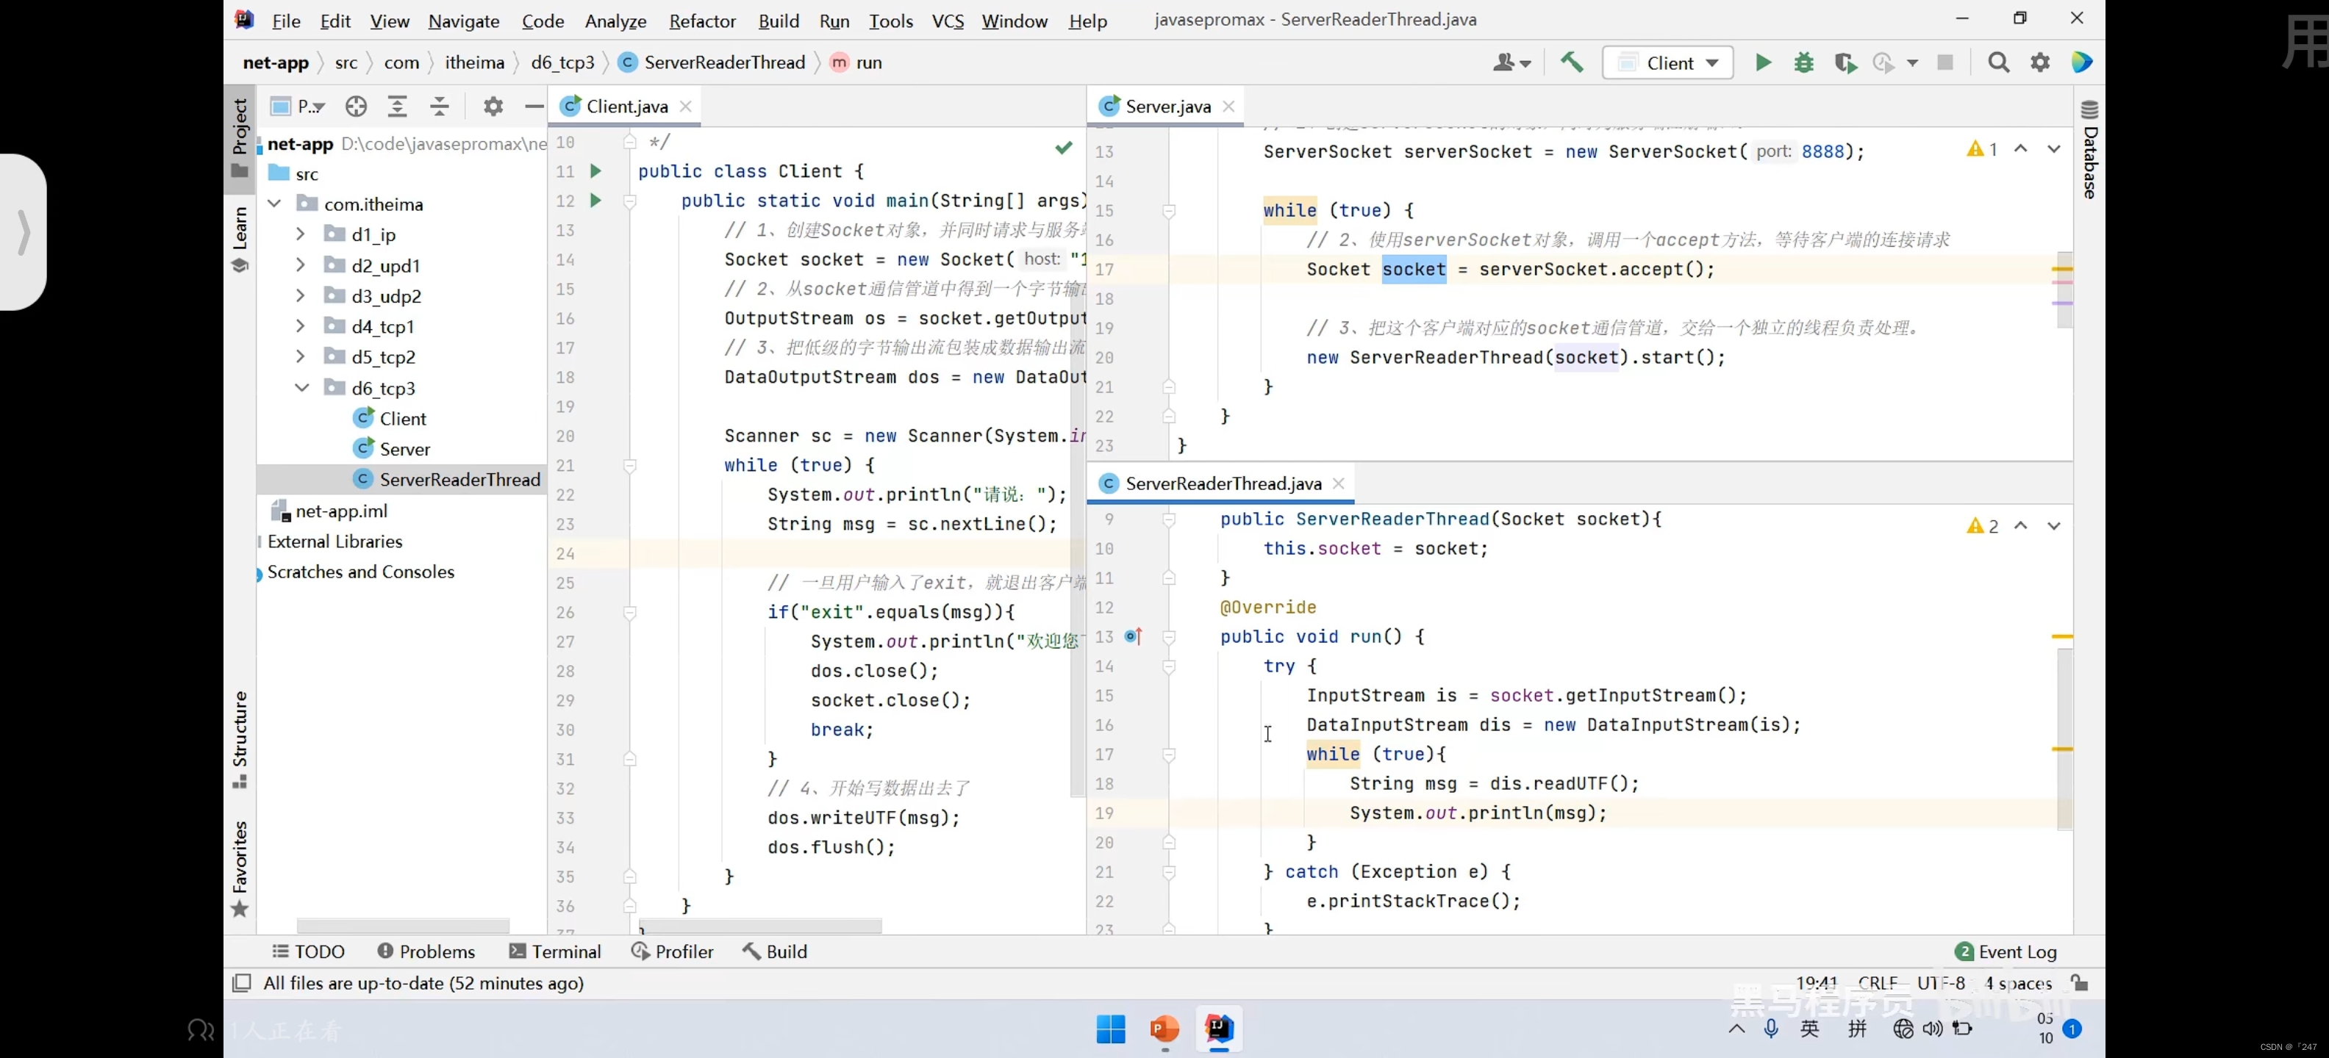Run with coverage shield icon
The height and width of the screenshot is (1058, 2329).
[1845, 62]
